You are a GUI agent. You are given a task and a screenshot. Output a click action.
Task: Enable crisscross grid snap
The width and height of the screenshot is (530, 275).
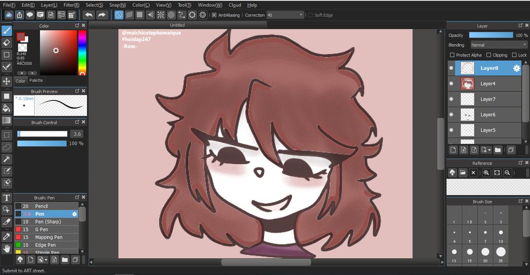pyautogui.click(x=140, y=15)
